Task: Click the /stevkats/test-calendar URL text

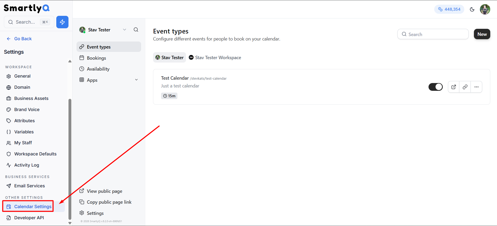Action: (x=208, y=78)
